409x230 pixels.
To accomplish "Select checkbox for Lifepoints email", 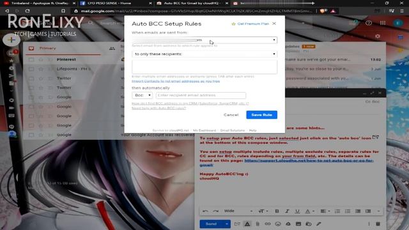I will (x=31, y=69).
